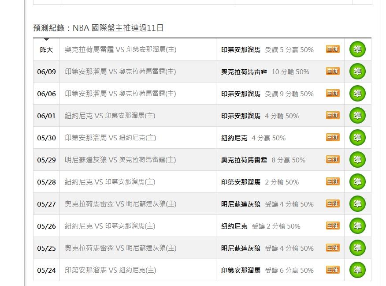Click the 主推 badge for the 05/29 prediction
Image resolution: width=386 pixels, height=286 pixels.
[333, 159]
